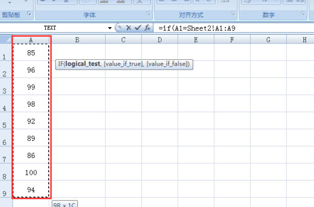
Task: Click the cell containing 89
Action: click(31, 138)
